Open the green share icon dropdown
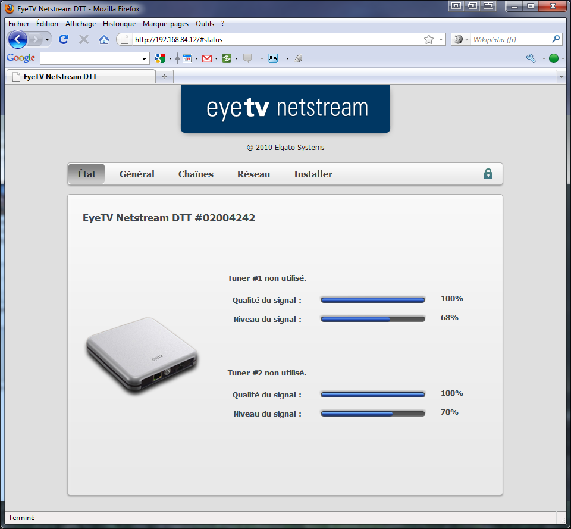 click(236, 58)
